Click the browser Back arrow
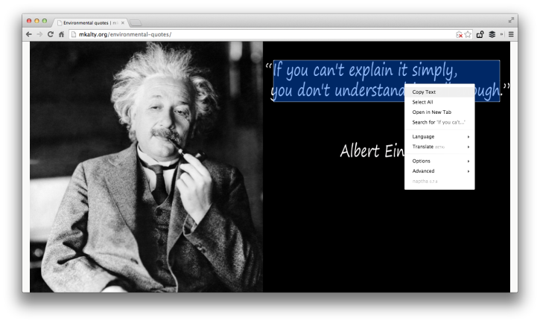The width and height of the screenshot is (540, 323). point(29,34)
